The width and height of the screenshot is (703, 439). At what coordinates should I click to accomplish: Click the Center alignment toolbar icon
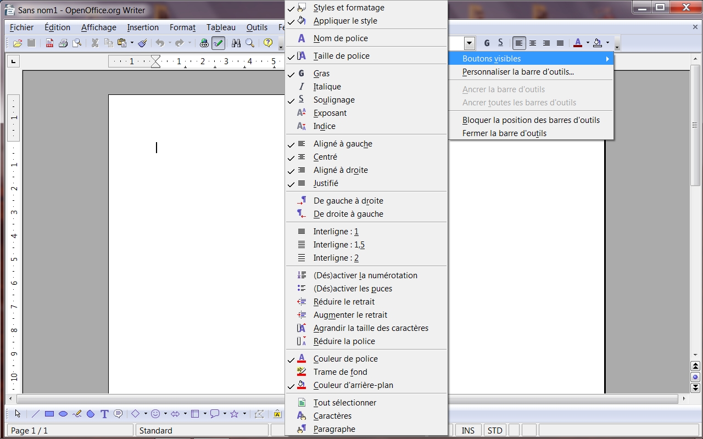coord(533,43)
